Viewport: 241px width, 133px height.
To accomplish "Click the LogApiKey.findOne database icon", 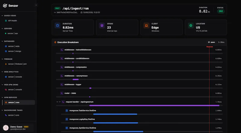I will [67, 119].
